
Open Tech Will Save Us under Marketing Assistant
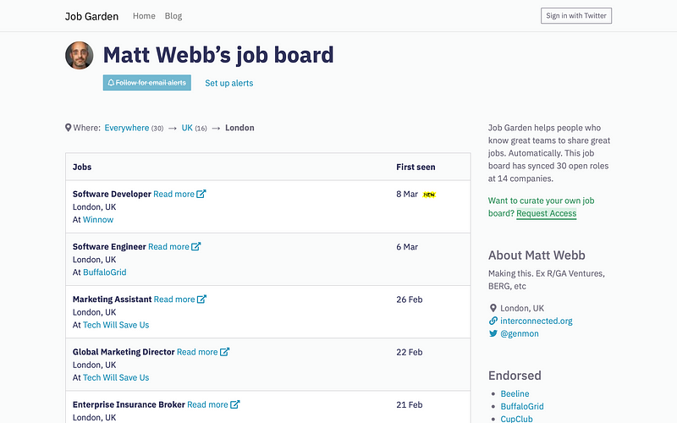[x=116, y=325]
